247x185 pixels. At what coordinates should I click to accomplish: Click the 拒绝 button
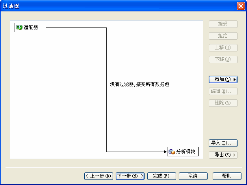223,36
